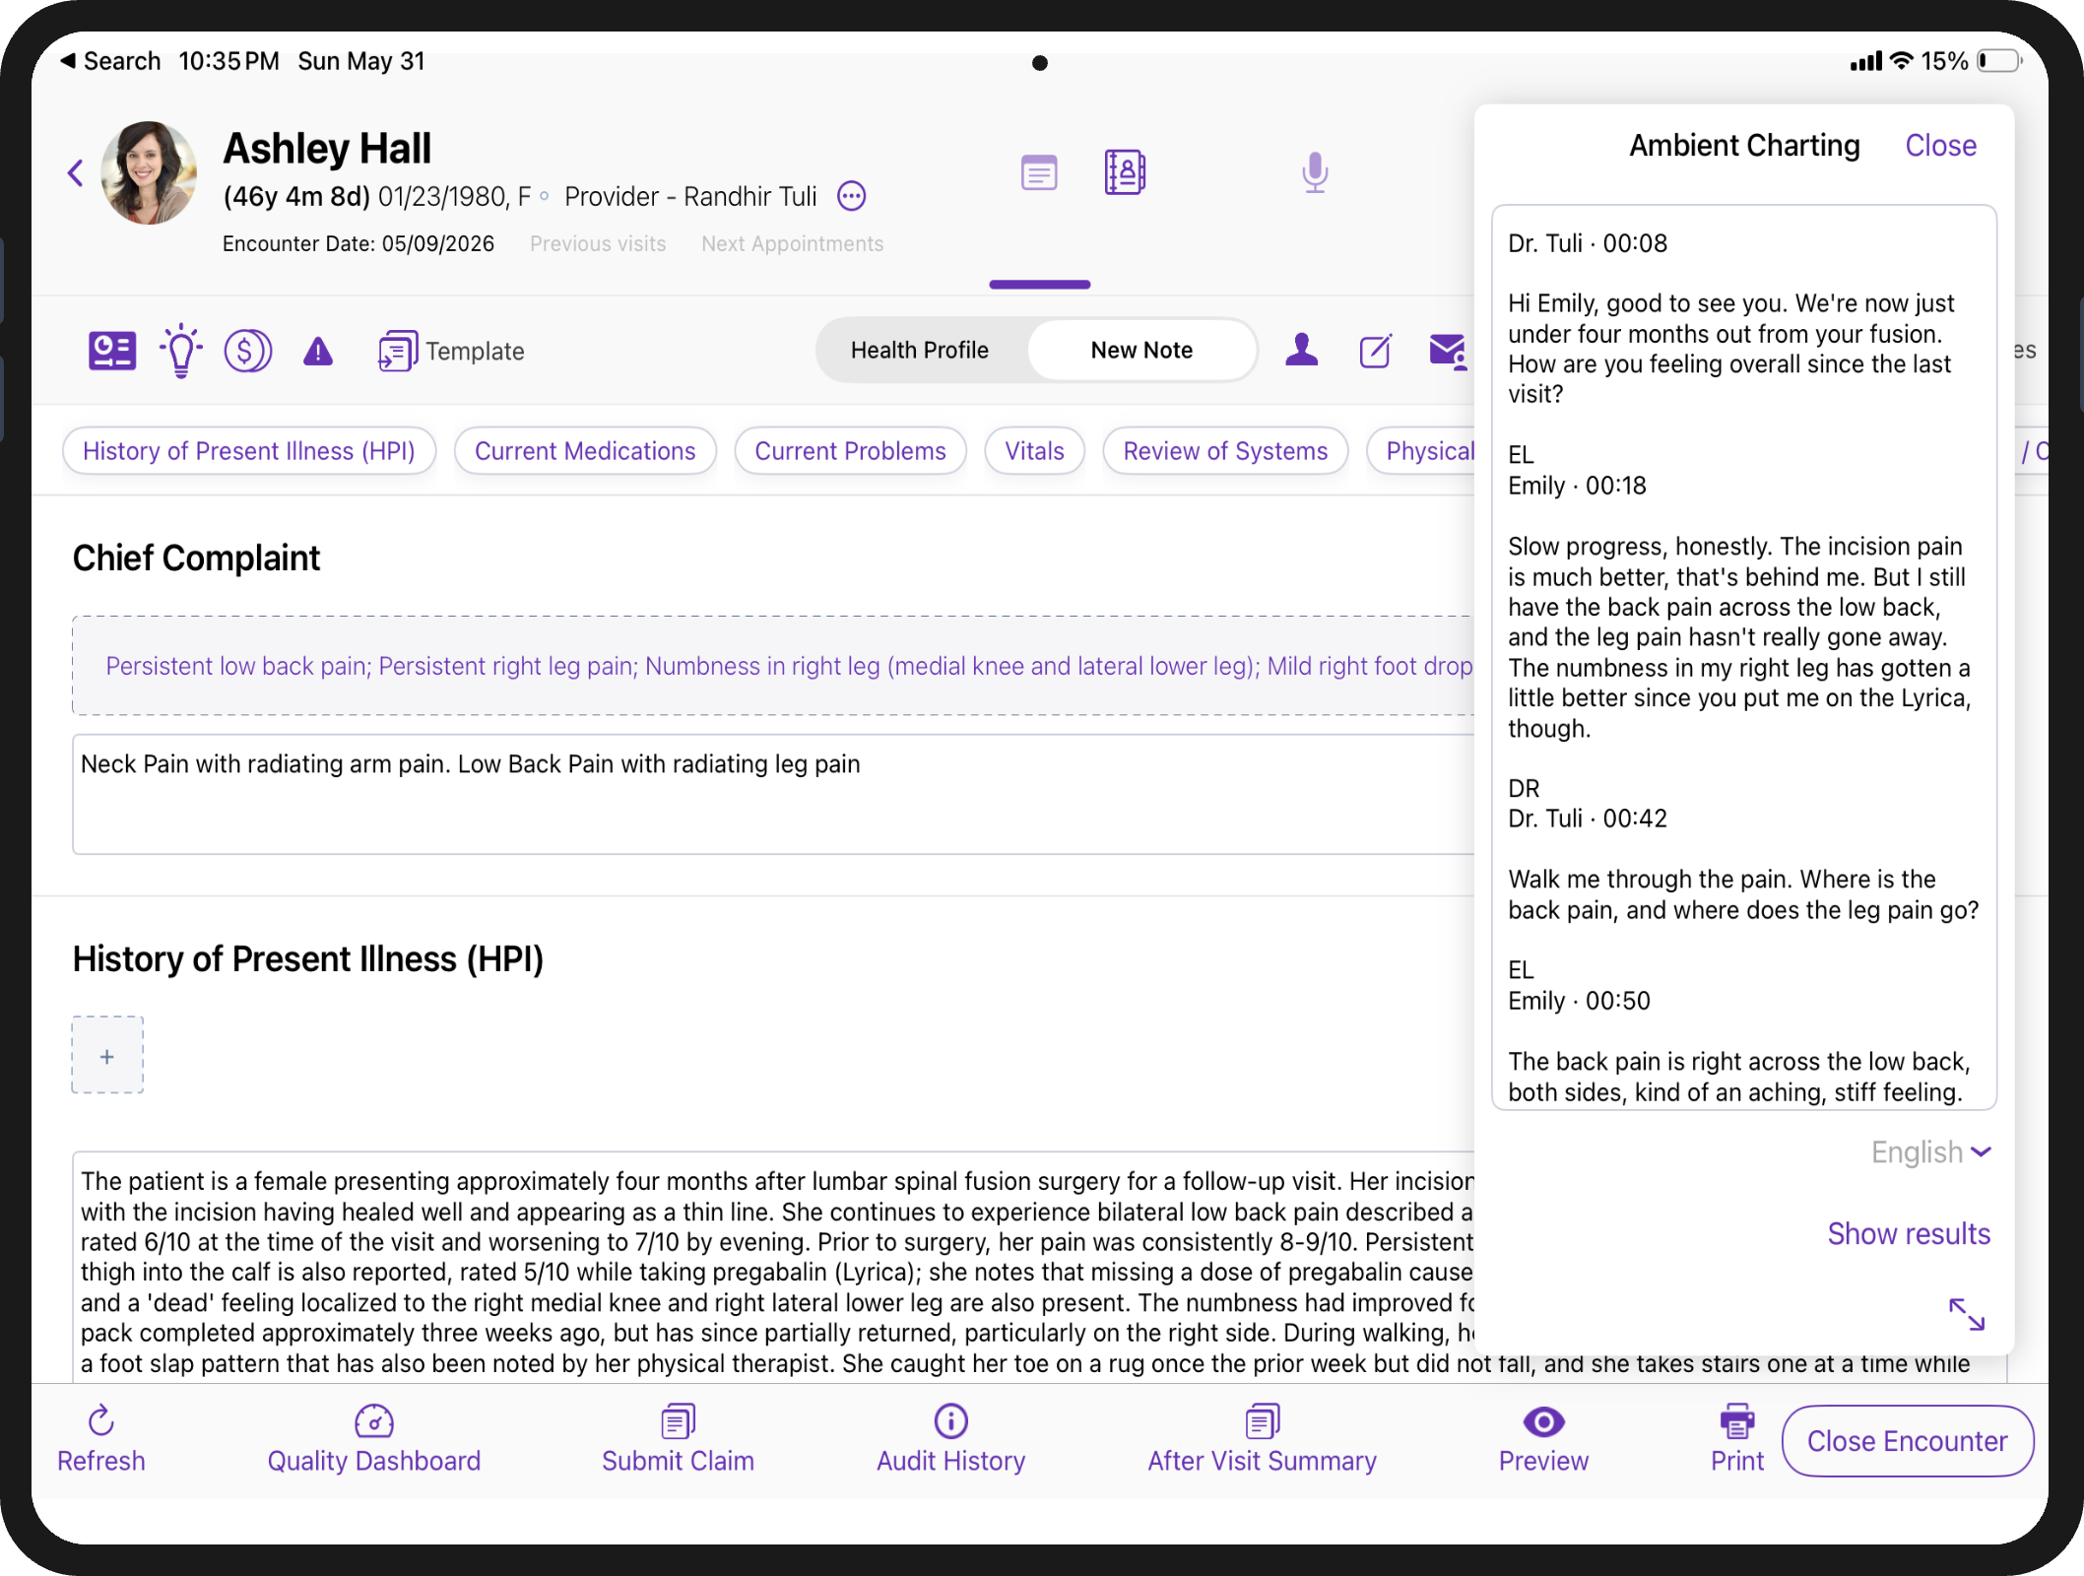Return to Search in status bar

[110, 61]
